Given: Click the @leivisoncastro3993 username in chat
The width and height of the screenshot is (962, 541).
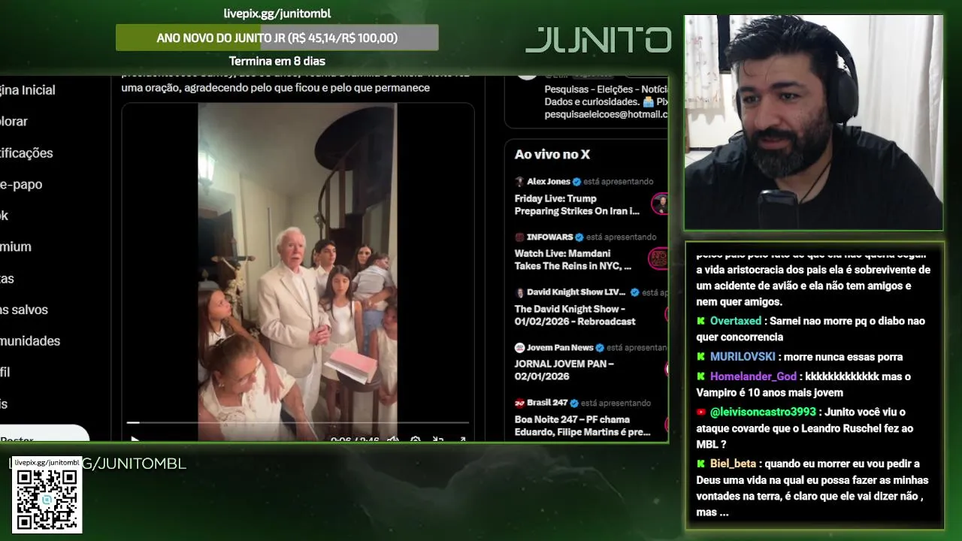Looking at the screenshot, I should coord(763,413).
